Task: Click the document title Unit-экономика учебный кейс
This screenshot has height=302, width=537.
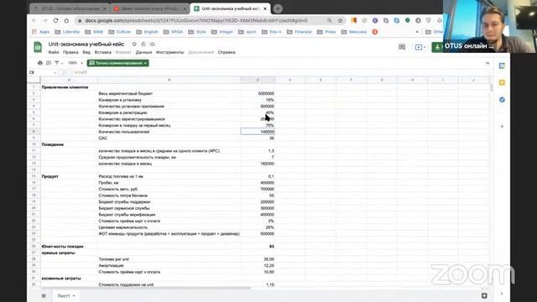Action: pyautogui.click(x=86, y=44)
